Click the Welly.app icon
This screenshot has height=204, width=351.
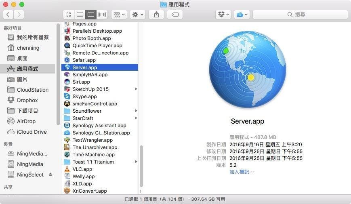pyautogui.click(x=67, y=177)
